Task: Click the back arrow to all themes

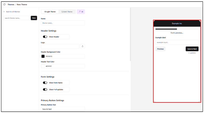Action: coord(4,12)
